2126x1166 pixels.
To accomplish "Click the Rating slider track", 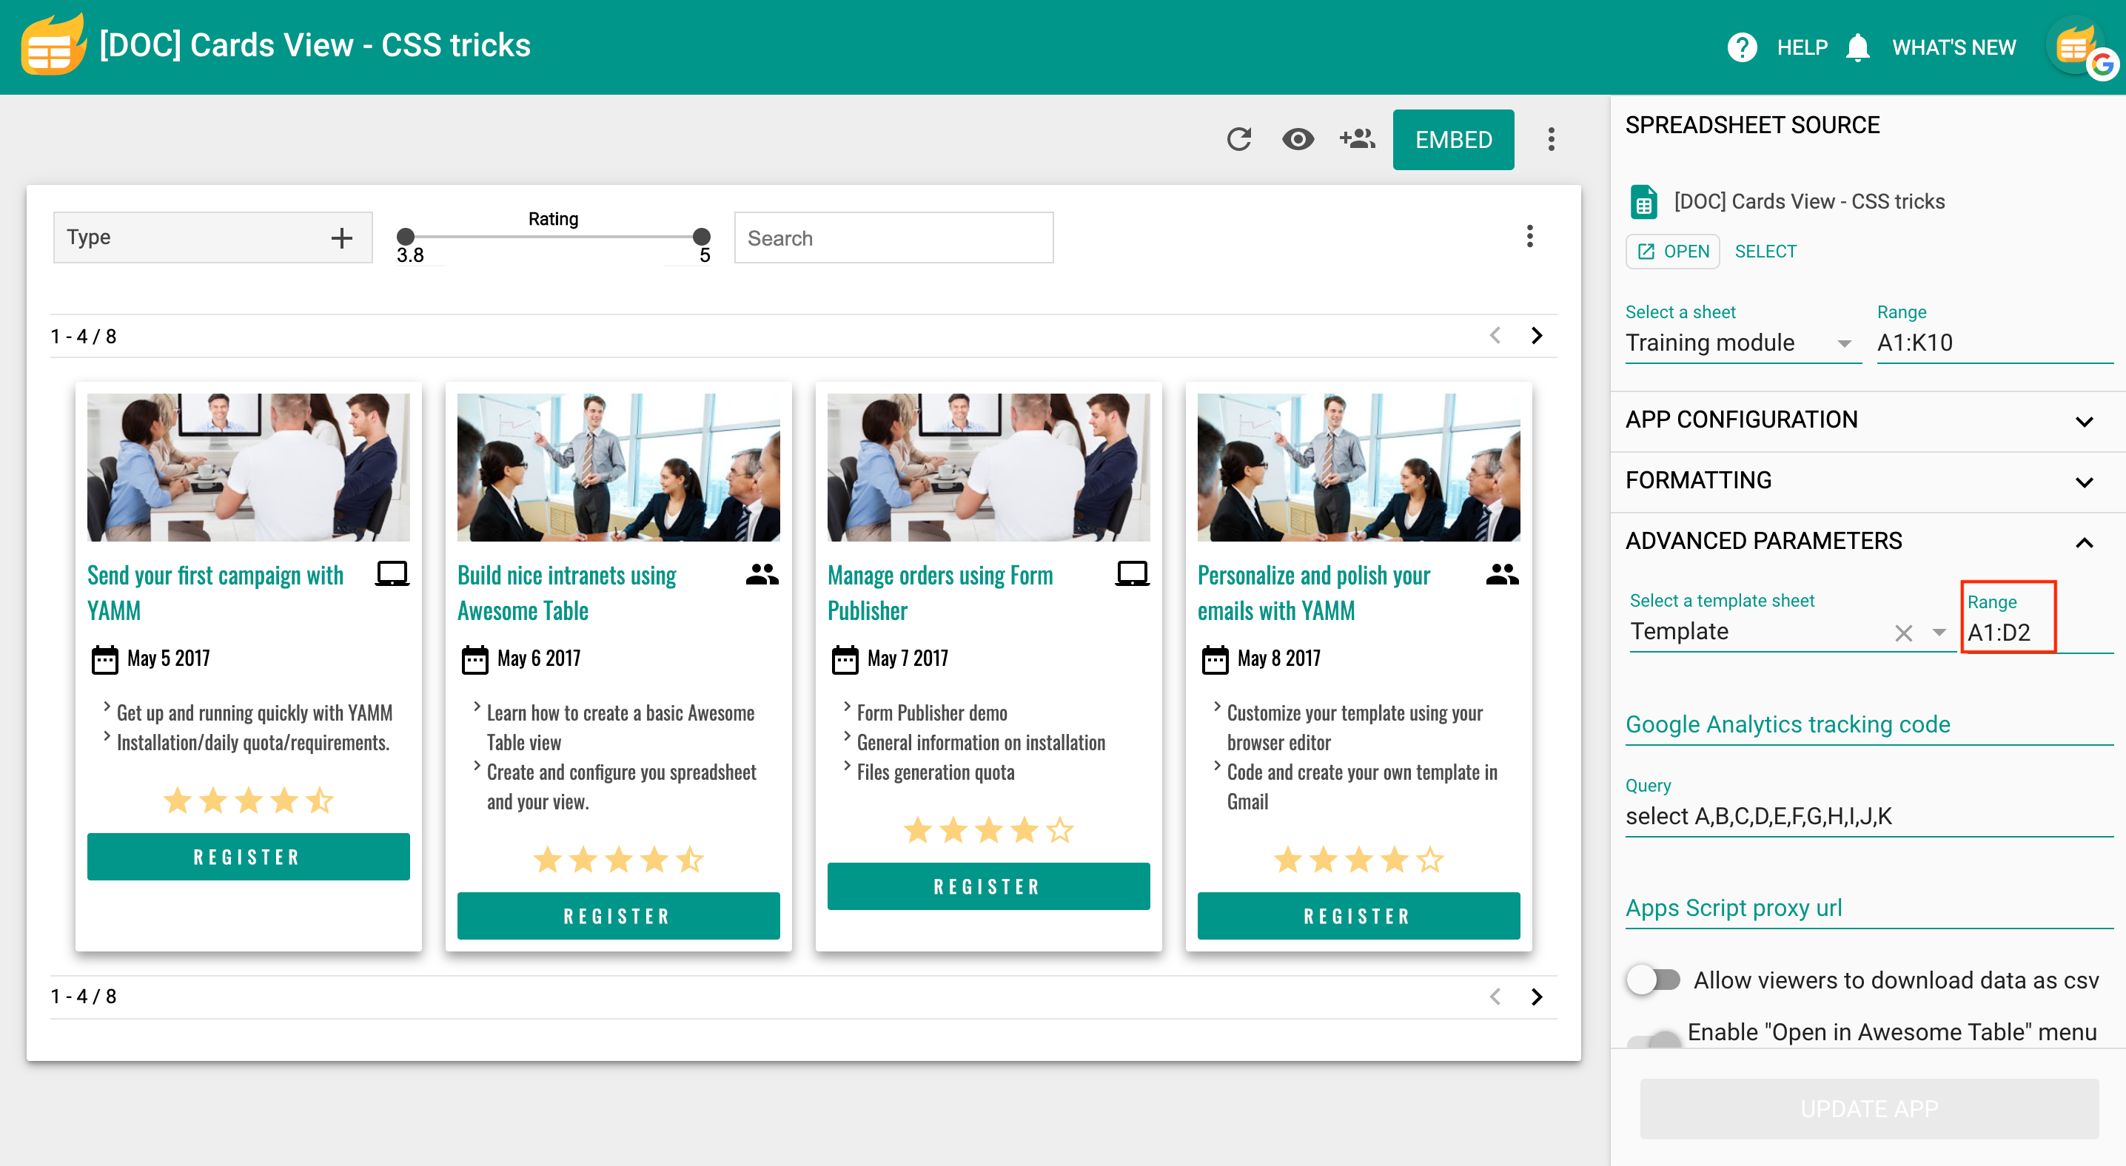I will 553,237.
